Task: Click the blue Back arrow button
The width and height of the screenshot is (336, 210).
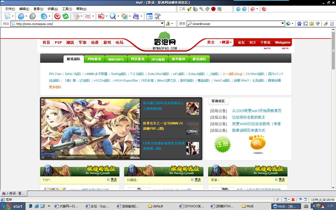Action: tap(21, 16)
